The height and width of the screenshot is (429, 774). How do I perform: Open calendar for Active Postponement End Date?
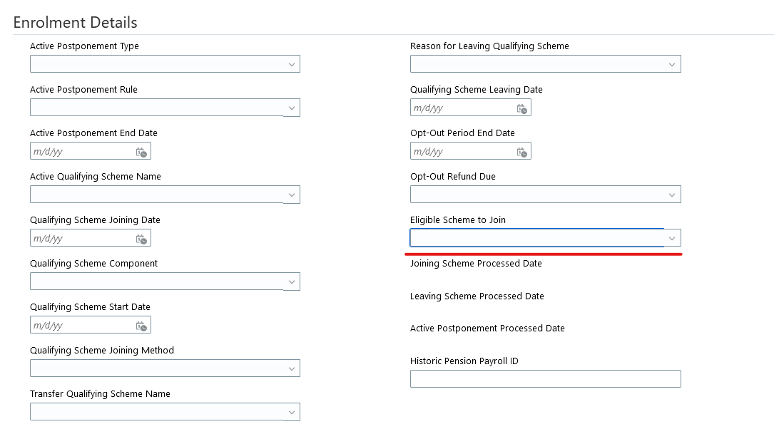(141, 152)
